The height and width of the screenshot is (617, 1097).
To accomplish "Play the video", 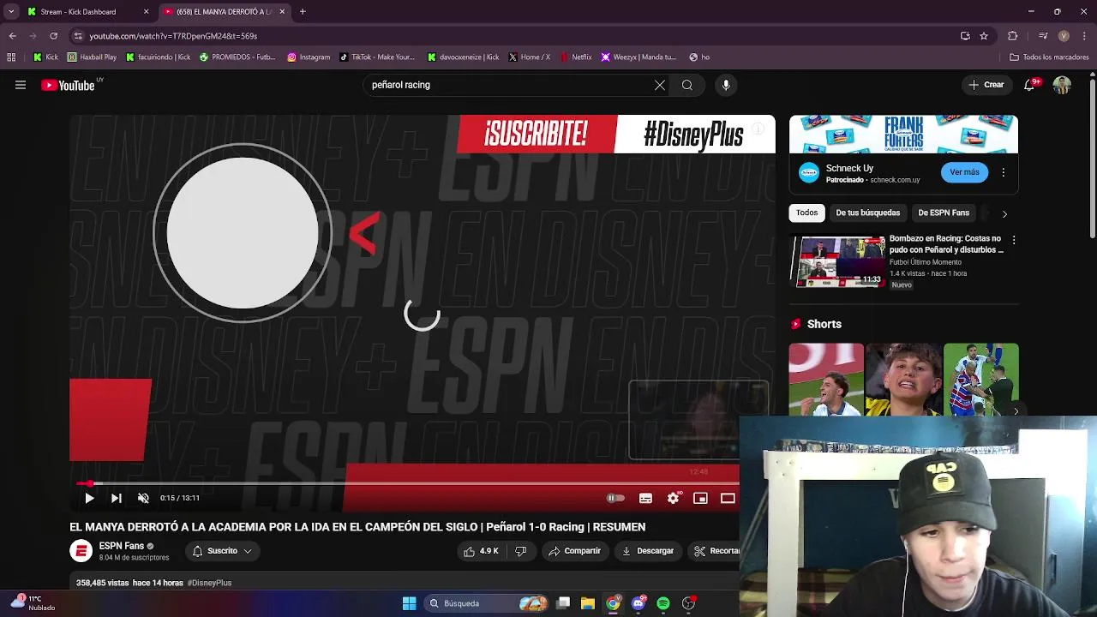I will pos(89,498).
